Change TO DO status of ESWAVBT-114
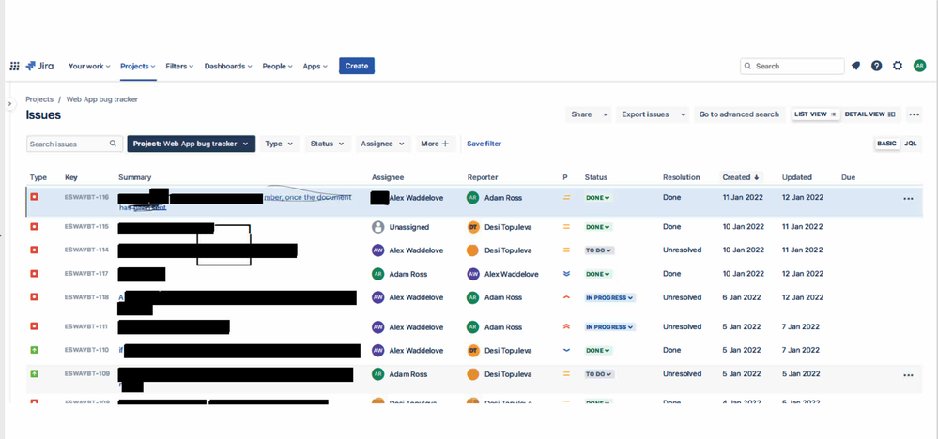938x439 pixels. point(599,250)
